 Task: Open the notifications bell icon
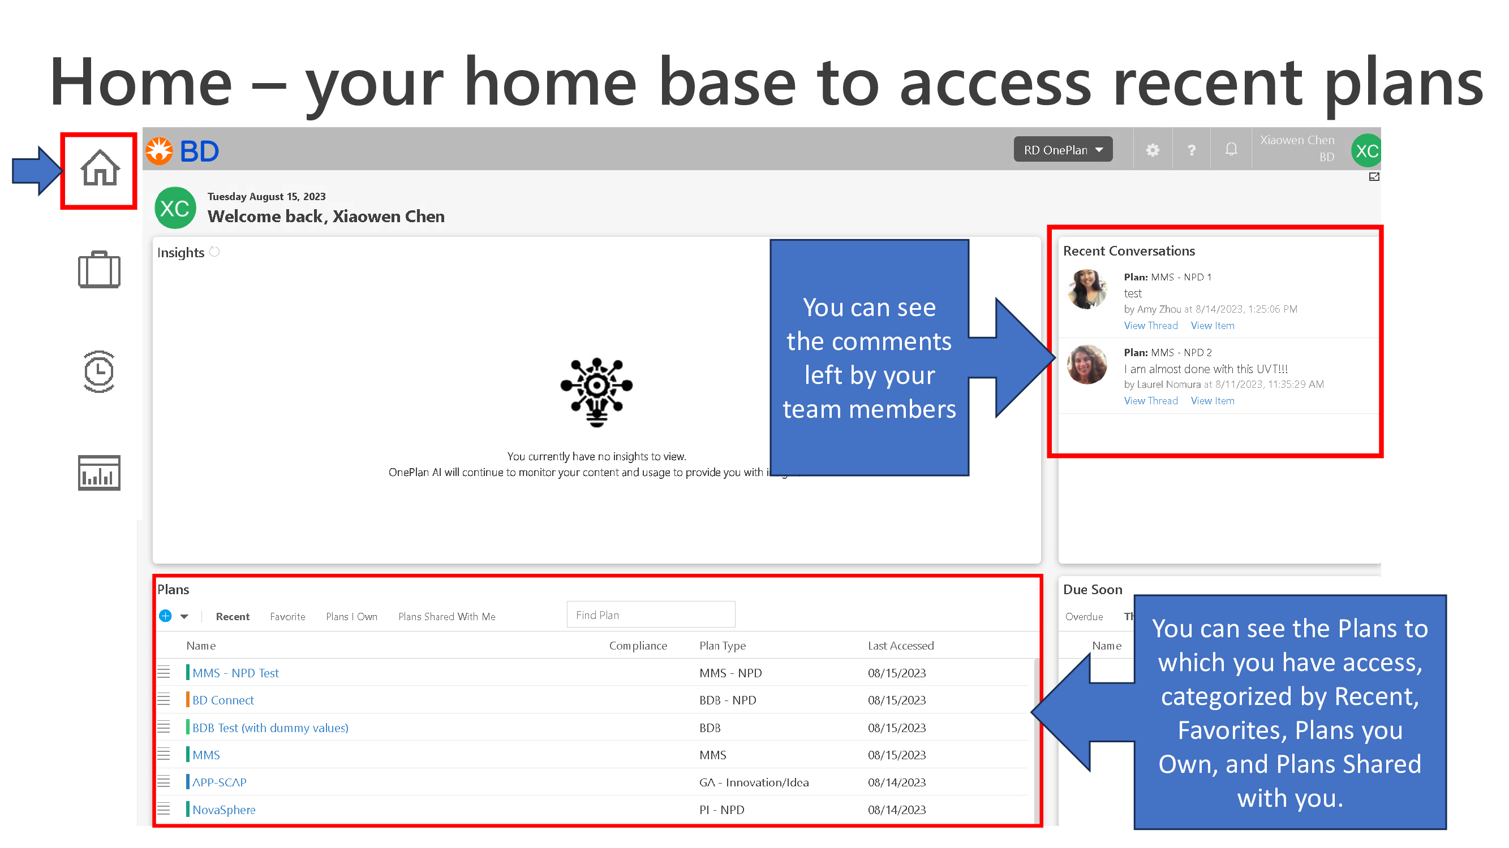(1231, 150)
